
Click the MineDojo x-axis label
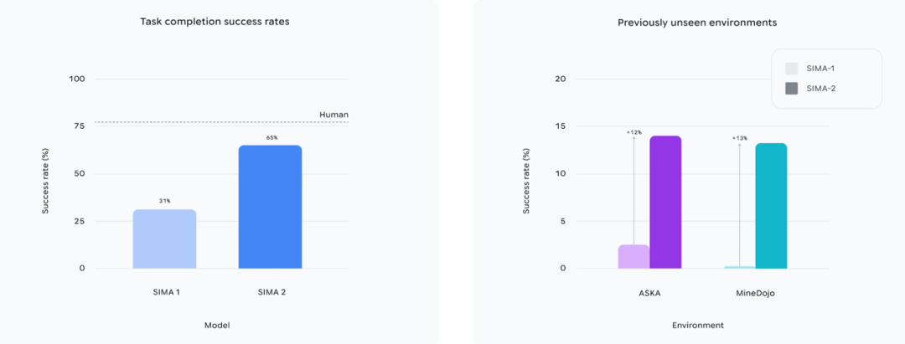[755, 292]
